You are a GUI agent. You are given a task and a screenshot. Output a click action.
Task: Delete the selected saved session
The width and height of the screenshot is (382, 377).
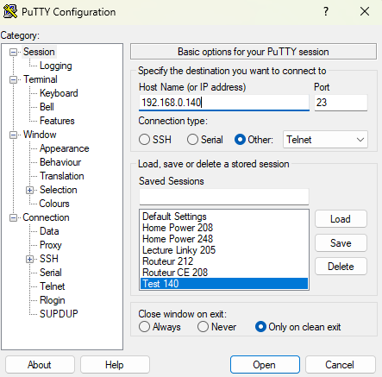pos(341,267)
